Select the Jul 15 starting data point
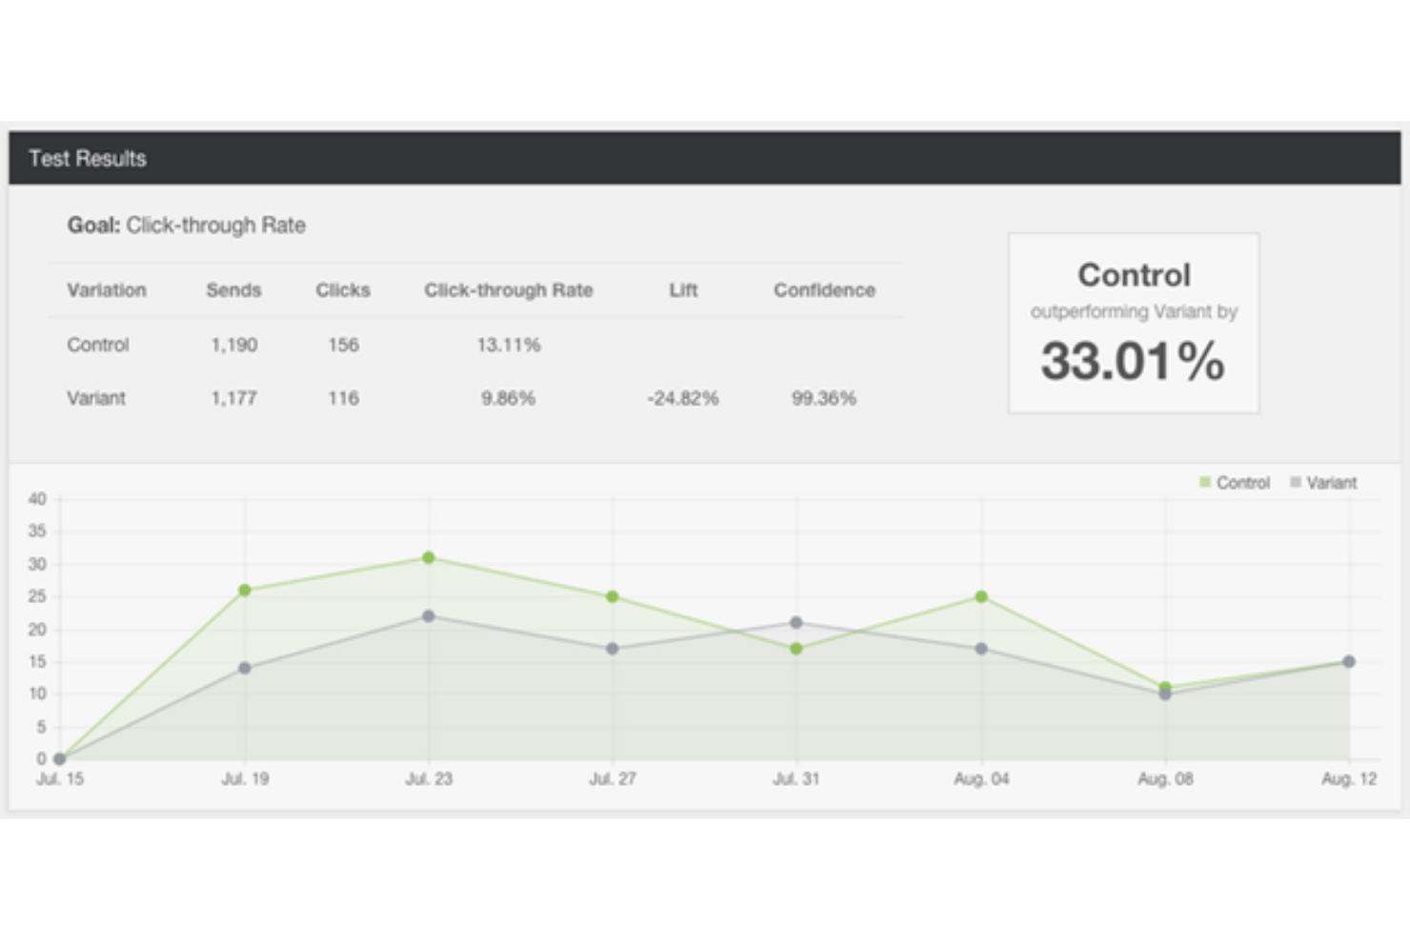This screenshot has height=940, width=1410. click(59, 758)
